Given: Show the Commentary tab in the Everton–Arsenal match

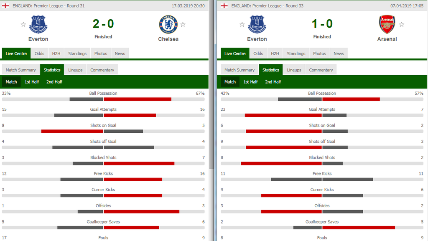Looking at the screenshot, I should coord(321,70).
